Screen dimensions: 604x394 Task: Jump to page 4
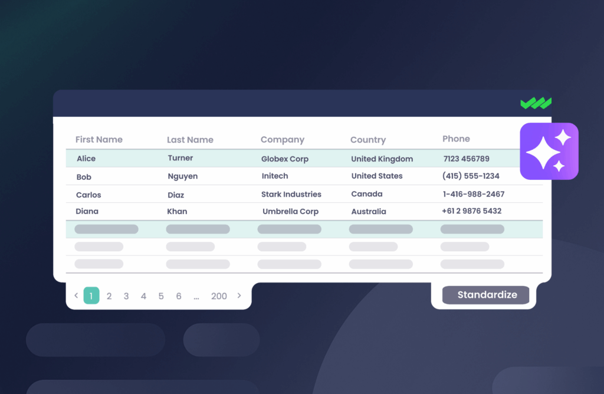tap(143, 295)
